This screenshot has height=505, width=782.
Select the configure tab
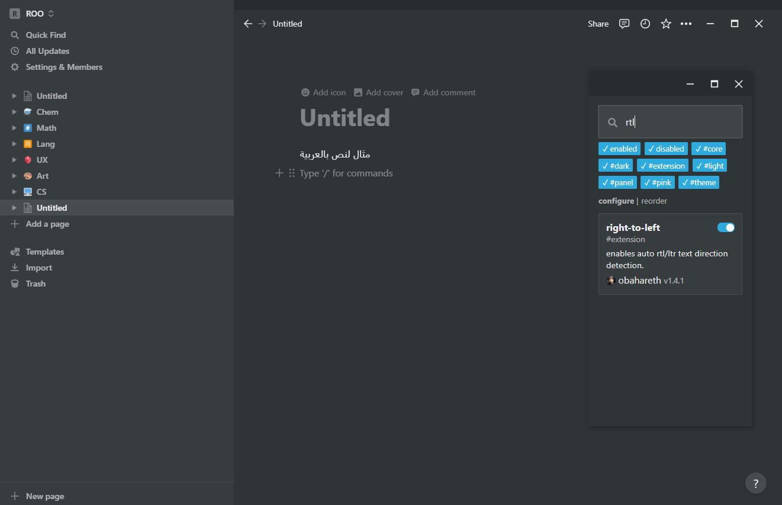(x=616, y=201)
